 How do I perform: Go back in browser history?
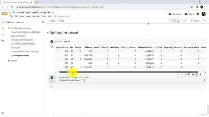coord(3,7)
